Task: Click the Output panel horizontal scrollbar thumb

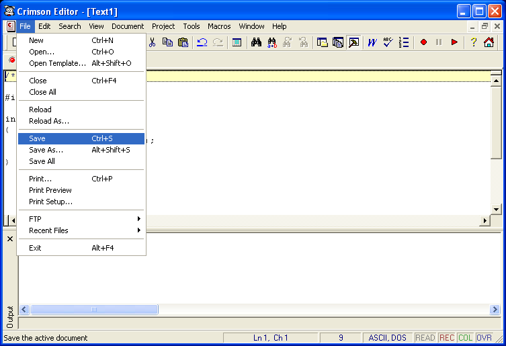Action: [94, 310]
